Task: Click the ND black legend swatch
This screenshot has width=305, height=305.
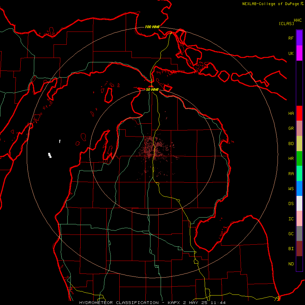Action: [299, 264]
